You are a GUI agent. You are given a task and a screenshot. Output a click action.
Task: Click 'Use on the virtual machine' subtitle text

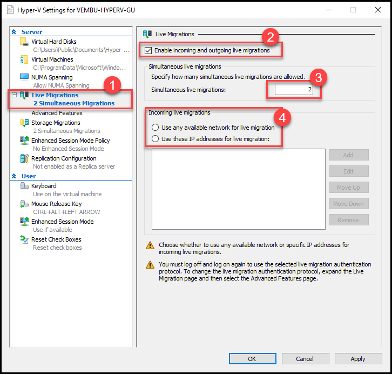(x=67, y=194)
